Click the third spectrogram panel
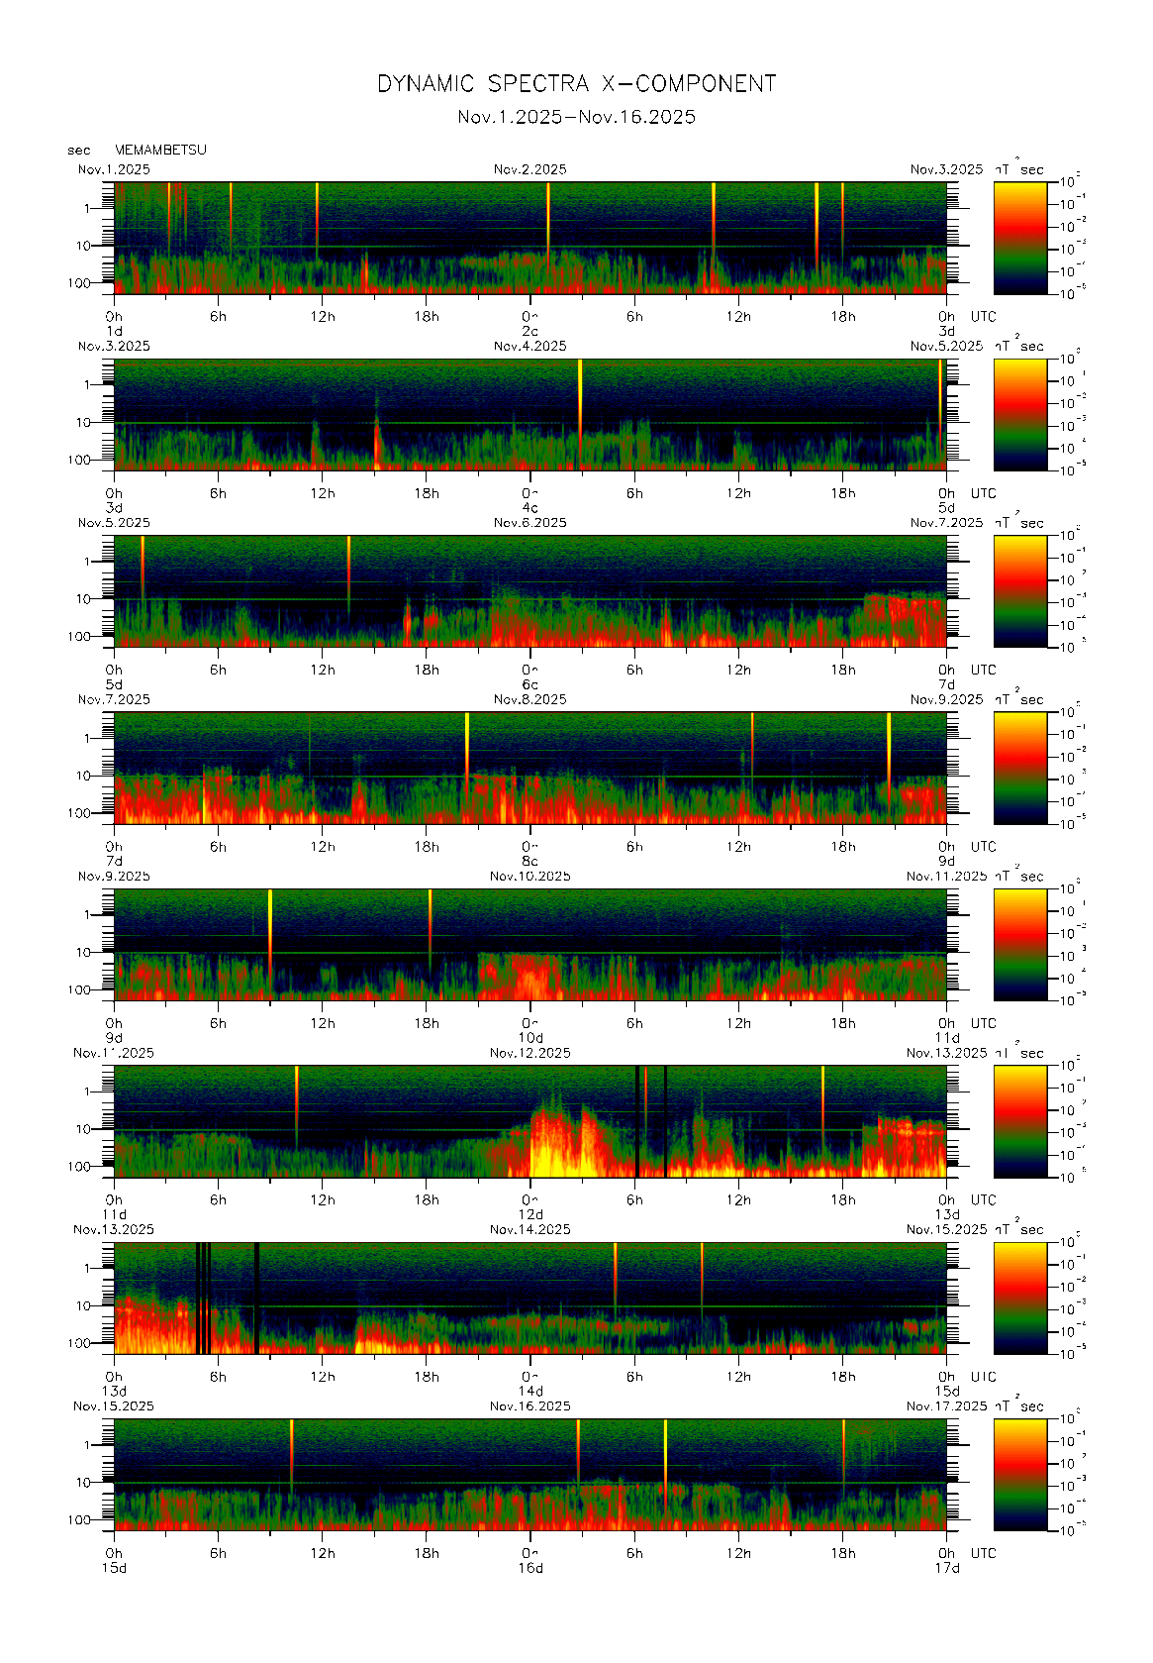Viewport: 1153px width, 1663px height. click(529, 591)
